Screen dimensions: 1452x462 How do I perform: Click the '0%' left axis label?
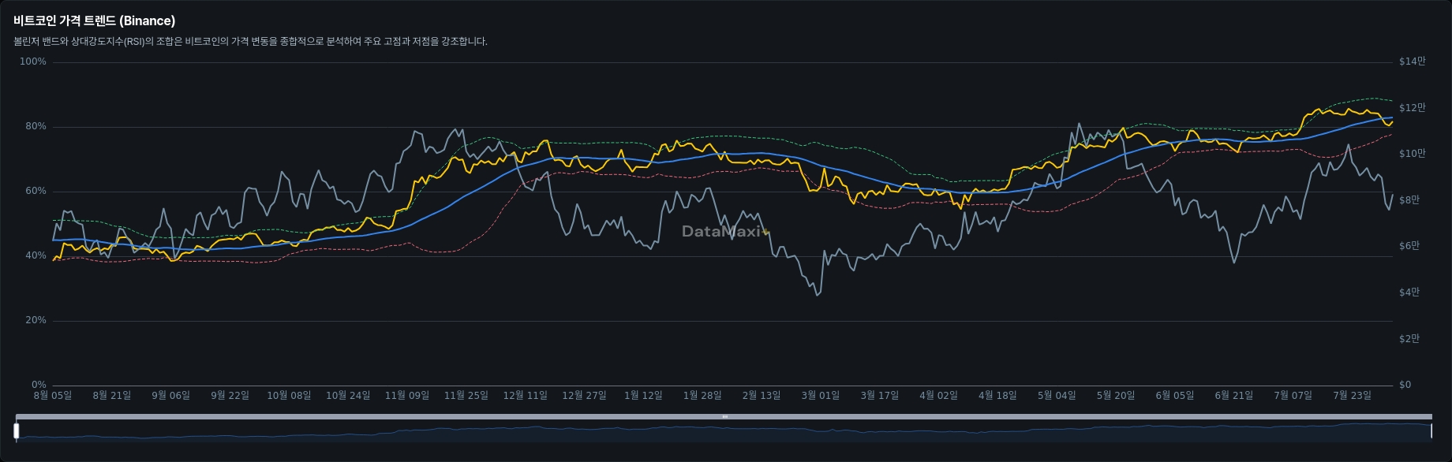[x=39, y=385]
